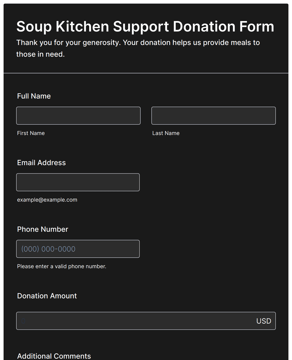Click the thank you description paragraph
Viewport: 292px width, 360px height.
pos(138,48)
